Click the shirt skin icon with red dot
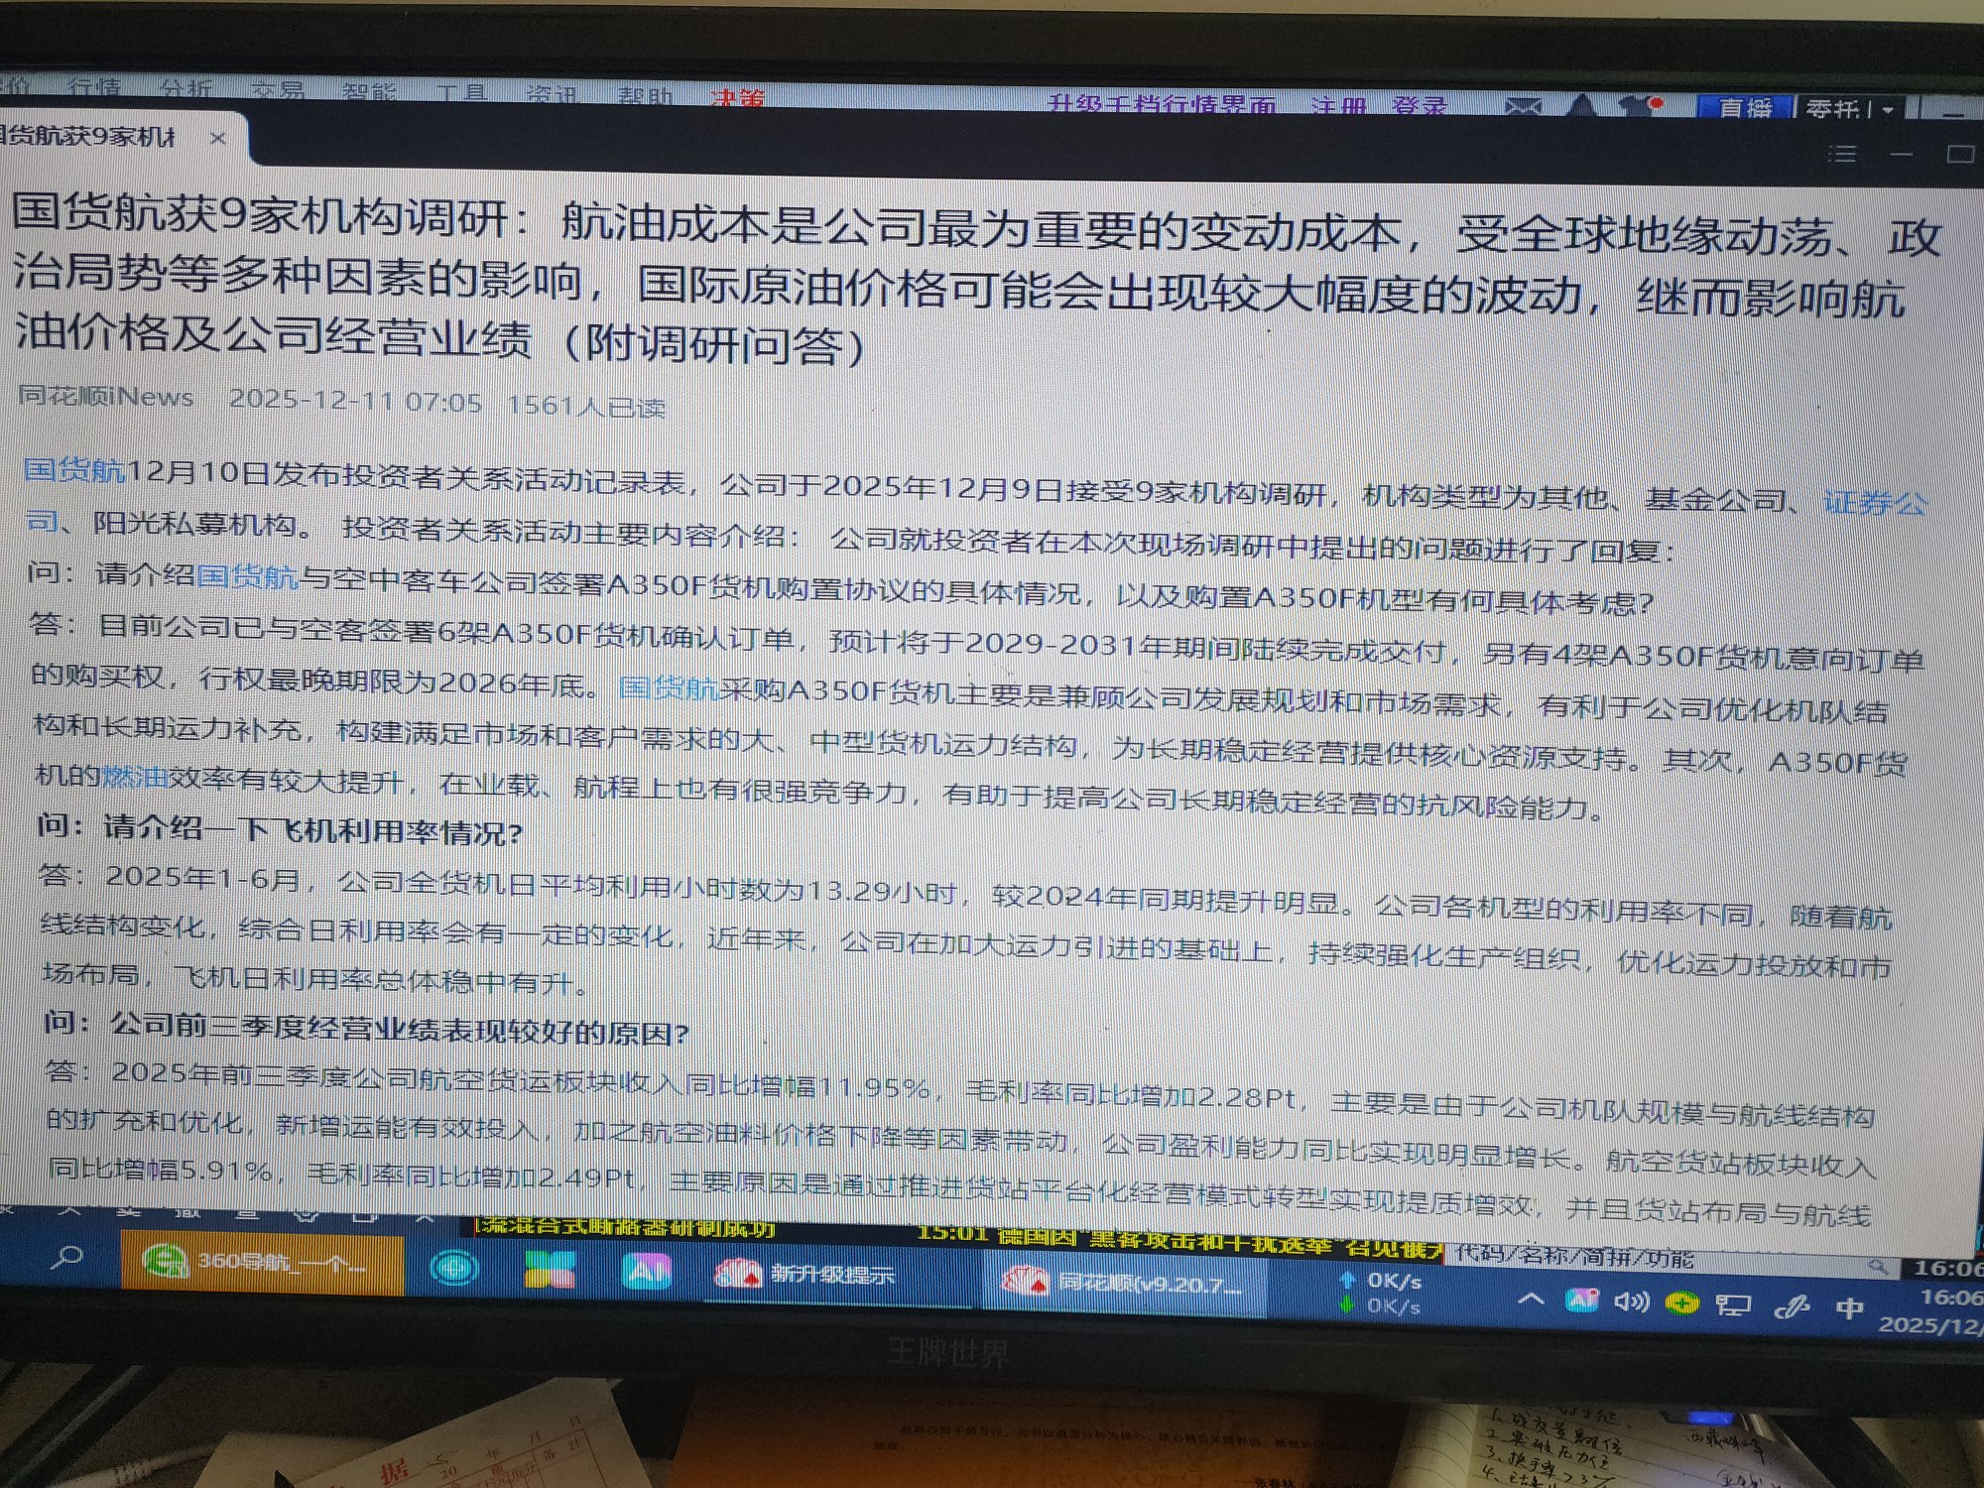Image resolution: width=1984 pixels, height=1488 pixels. pos(1638,105)
